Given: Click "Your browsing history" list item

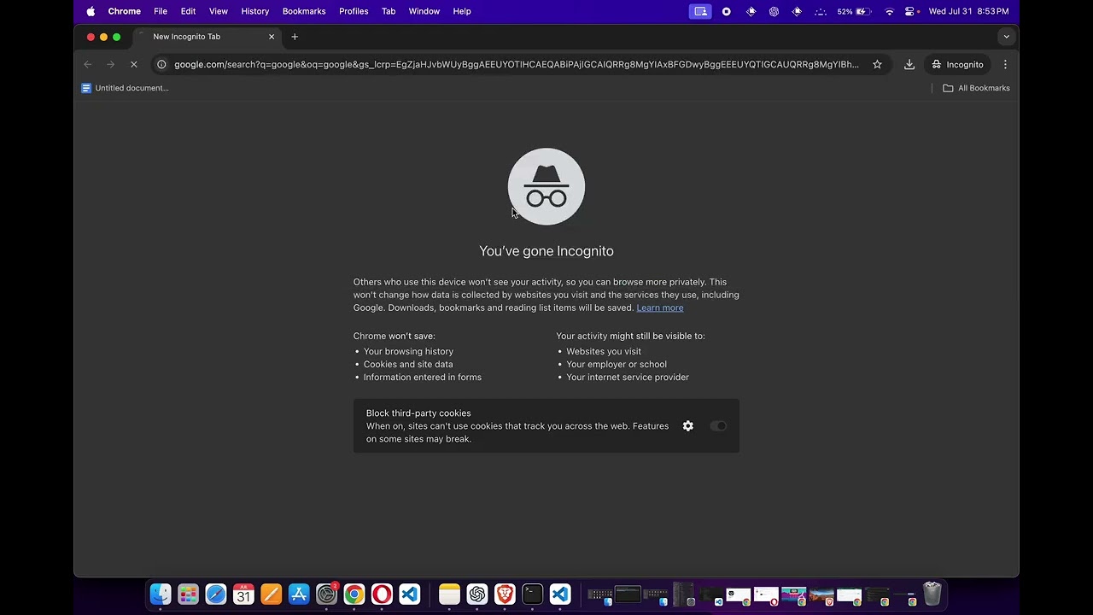Looking at the screenshot, I should click(408, 351).
